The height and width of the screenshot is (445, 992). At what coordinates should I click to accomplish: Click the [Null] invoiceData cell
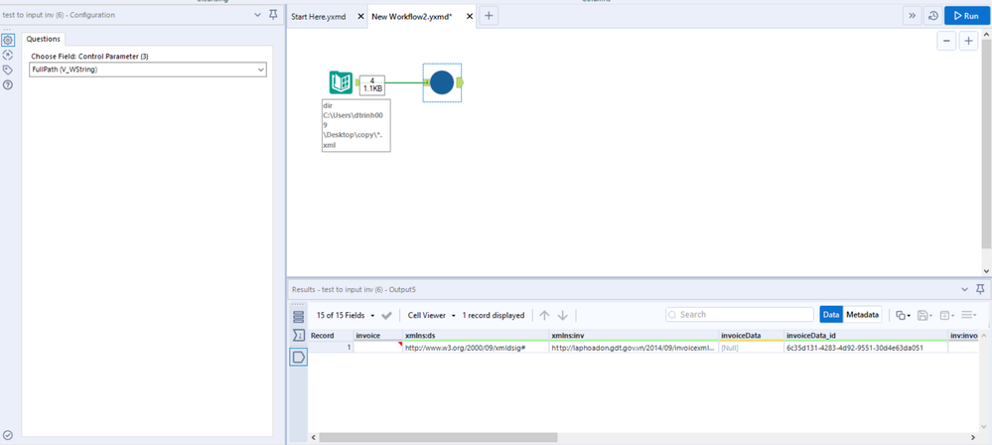click(751, 348)
